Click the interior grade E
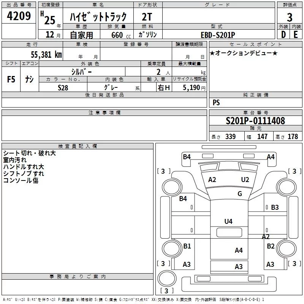Image resolution: width=304 pixels, height=304 pixels. [296, 35]
